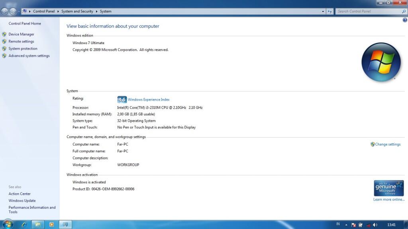Expand arrow after Control Panel breadcrumb
Image resolution: width=408 pixels, height=229 pixels.
[58, 12]
